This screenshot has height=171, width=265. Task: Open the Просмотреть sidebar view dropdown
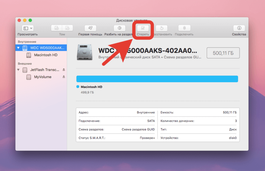28,28
